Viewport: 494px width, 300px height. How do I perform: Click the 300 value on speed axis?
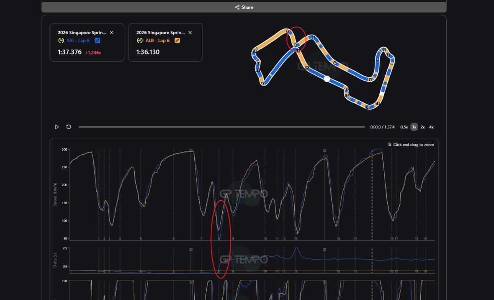point(64,149)
